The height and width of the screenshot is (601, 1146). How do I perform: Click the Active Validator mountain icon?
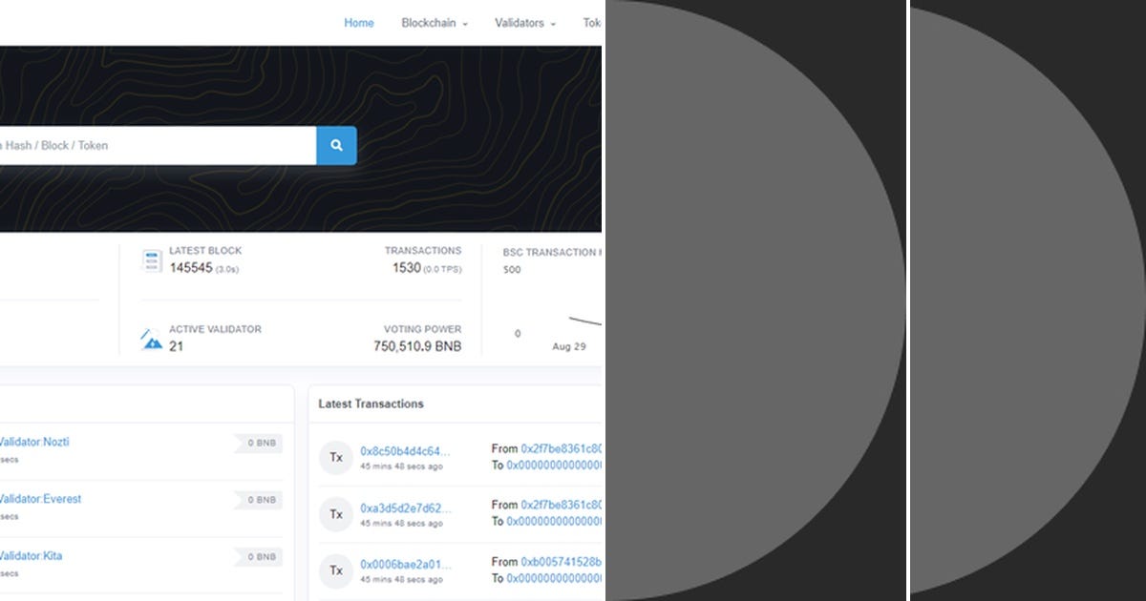click(151, 338)
